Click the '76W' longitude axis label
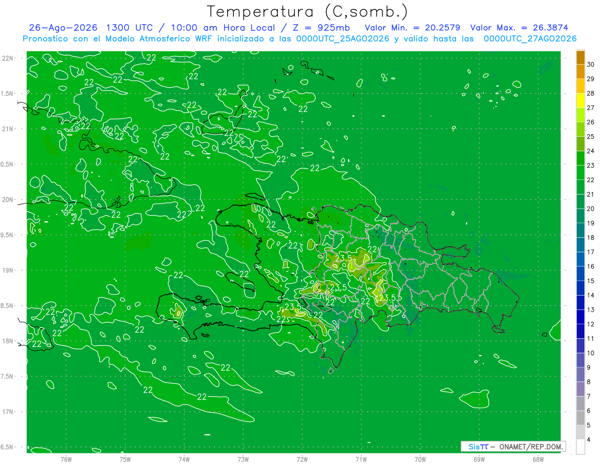Screen dimensions: 604x466 point(66,459)
